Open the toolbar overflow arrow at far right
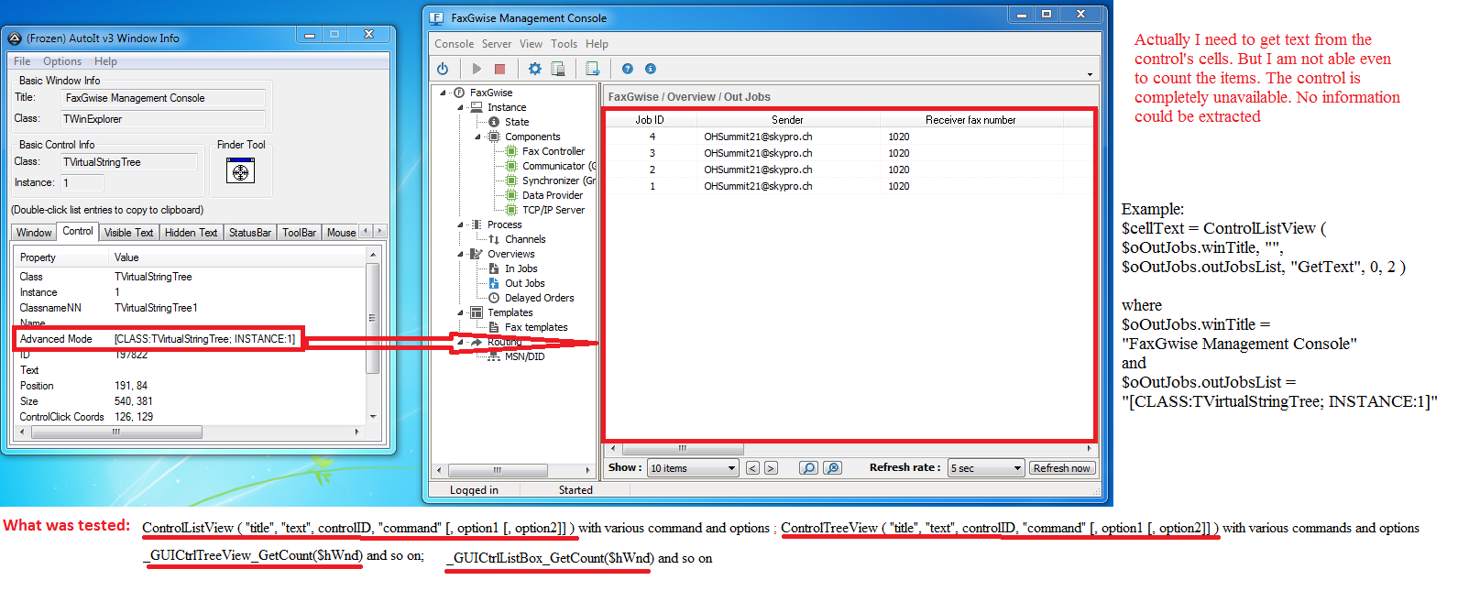This screenshot has width=1458, height=613. (1090, 74)
